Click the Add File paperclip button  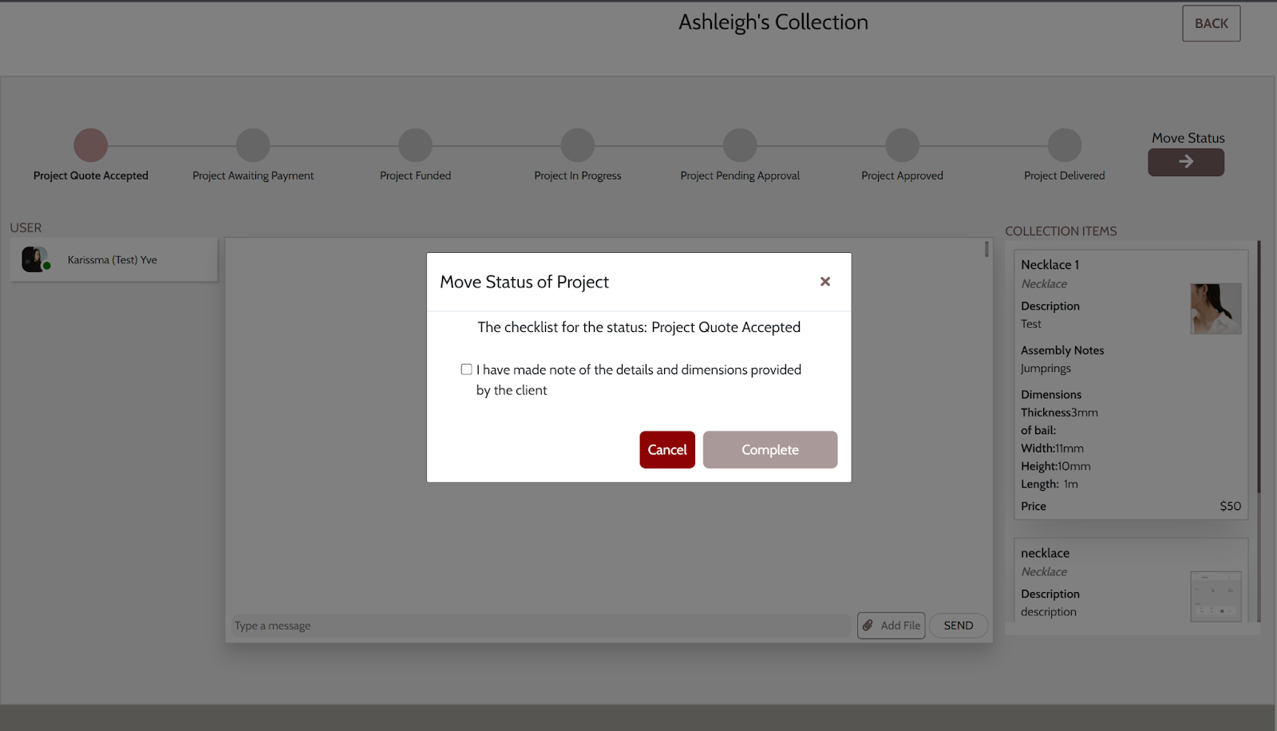tap(892, 626)
